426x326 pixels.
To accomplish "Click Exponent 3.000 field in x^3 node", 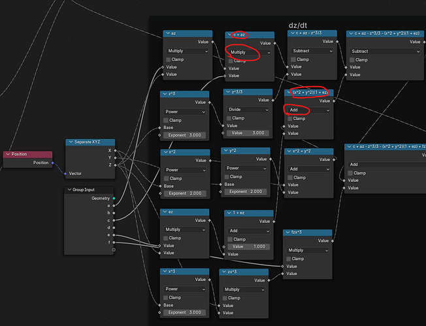I will pos(184,312).
